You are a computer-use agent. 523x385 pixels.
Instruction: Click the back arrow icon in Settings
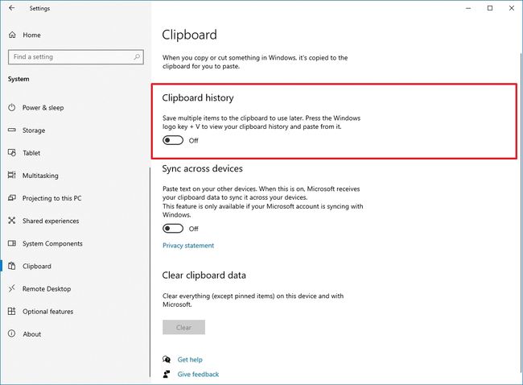point(11,9)
